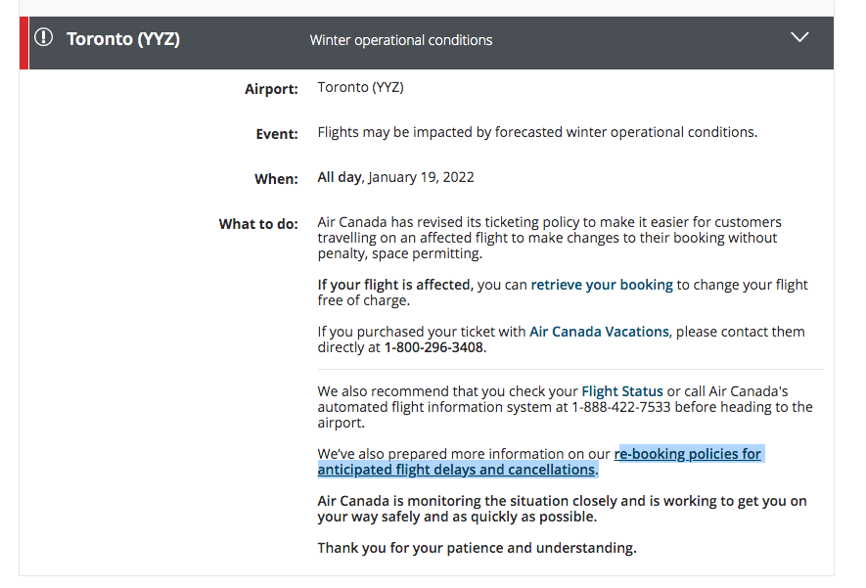Viewport: 866px width, 588px height.
Task: Click the Winter operational conditions header text
Action: click(401, 40)
